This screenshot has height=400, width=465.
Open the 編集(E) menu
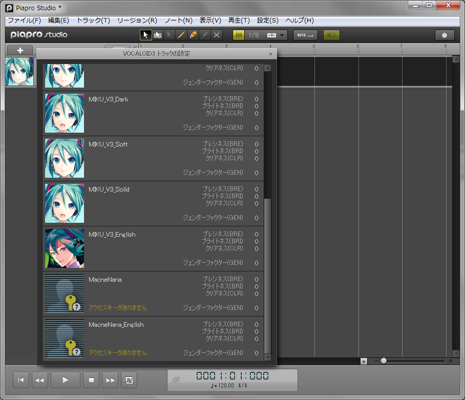pyautogui.click(x=58, y=20)
